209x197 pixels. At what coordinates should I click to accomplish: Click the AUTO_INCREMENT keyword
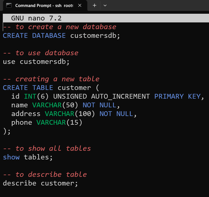click(120, 96)
